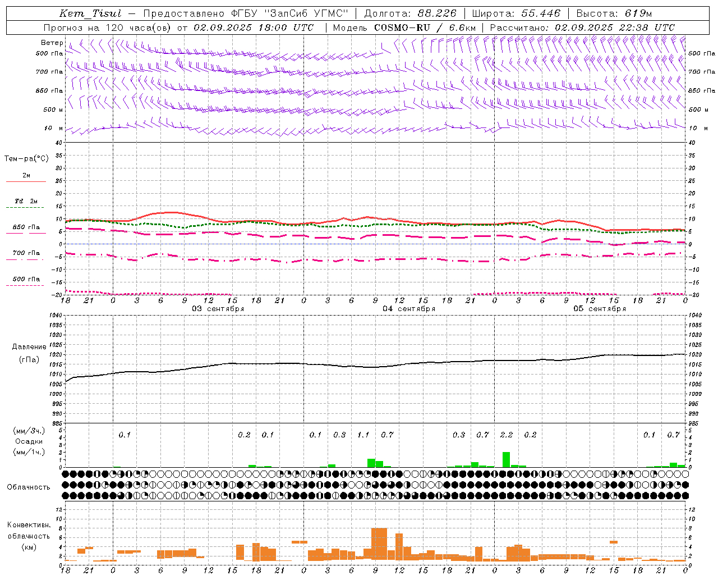Click the red "850 гПа" temperature legend label
This screenshot has width=718, height=575.
coord(26,227)
